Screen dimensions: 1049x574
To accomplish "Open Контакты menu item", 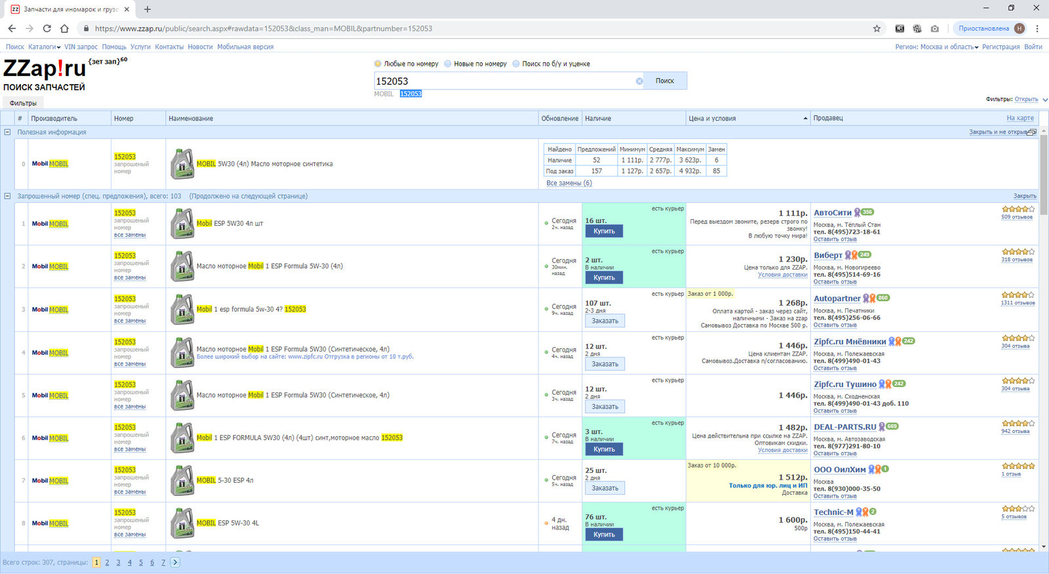I will tap(169, 47).
